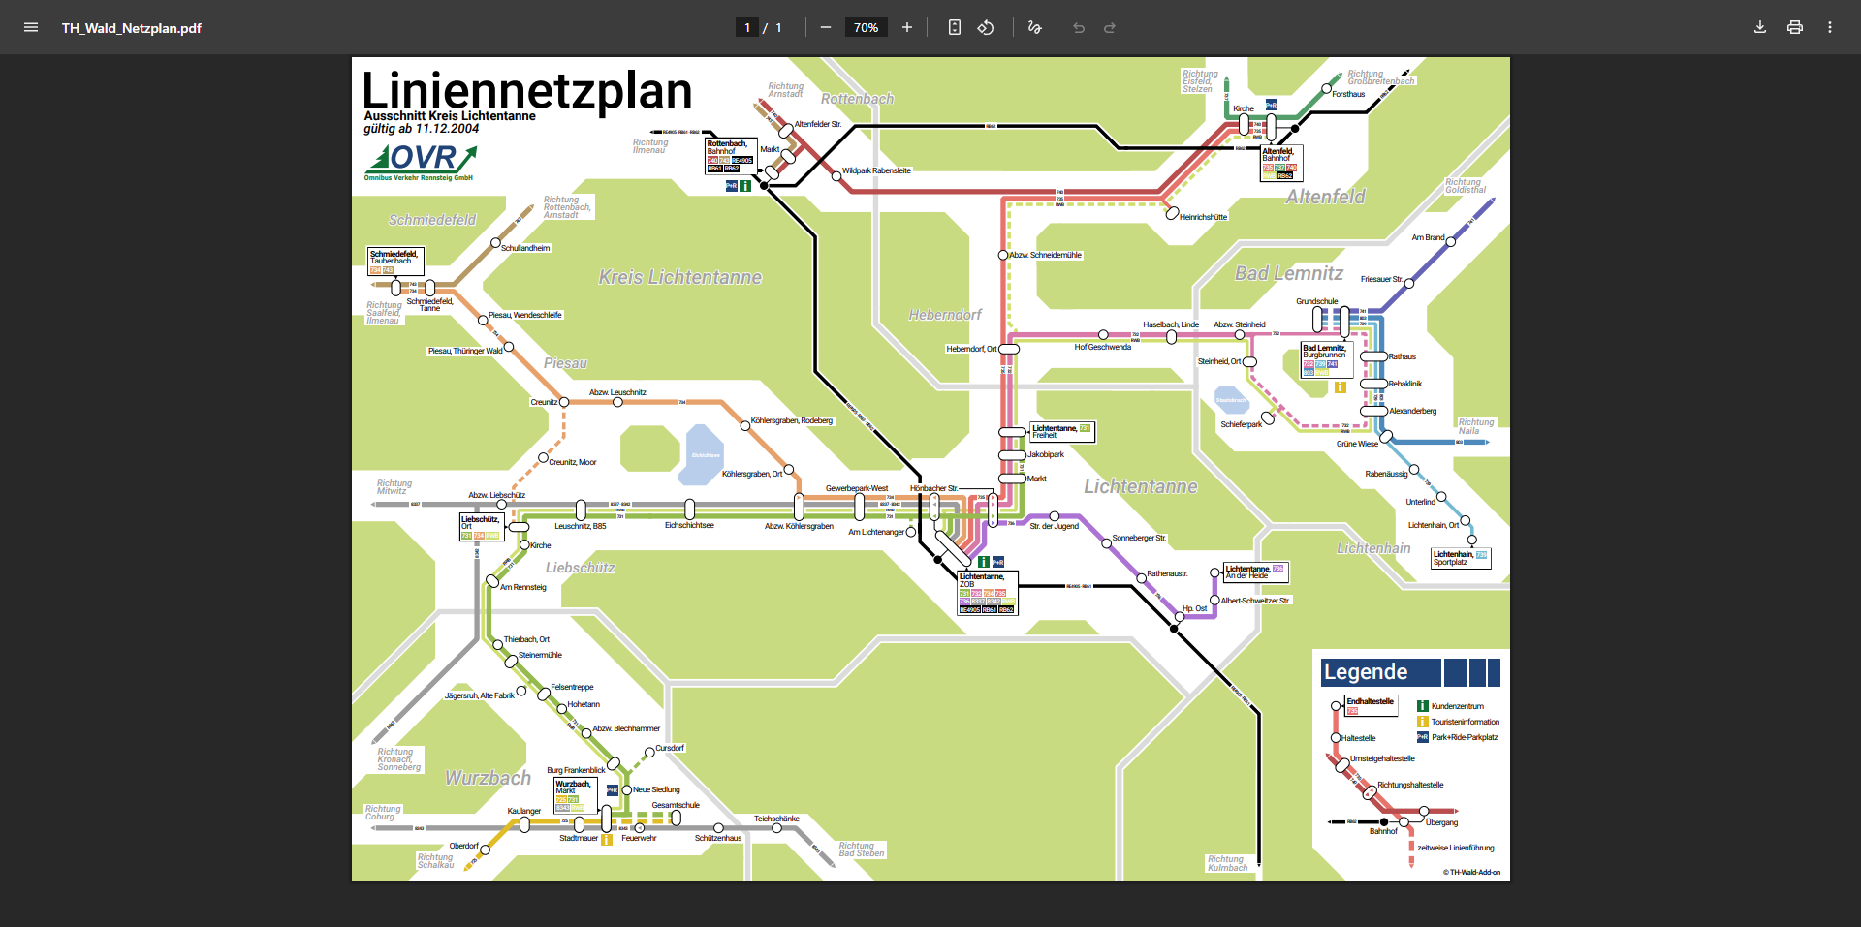This screenshot has height=927, width=1861.
Task: Click the Lichtentanne ZOB station box
Action: tap(987, 593)
